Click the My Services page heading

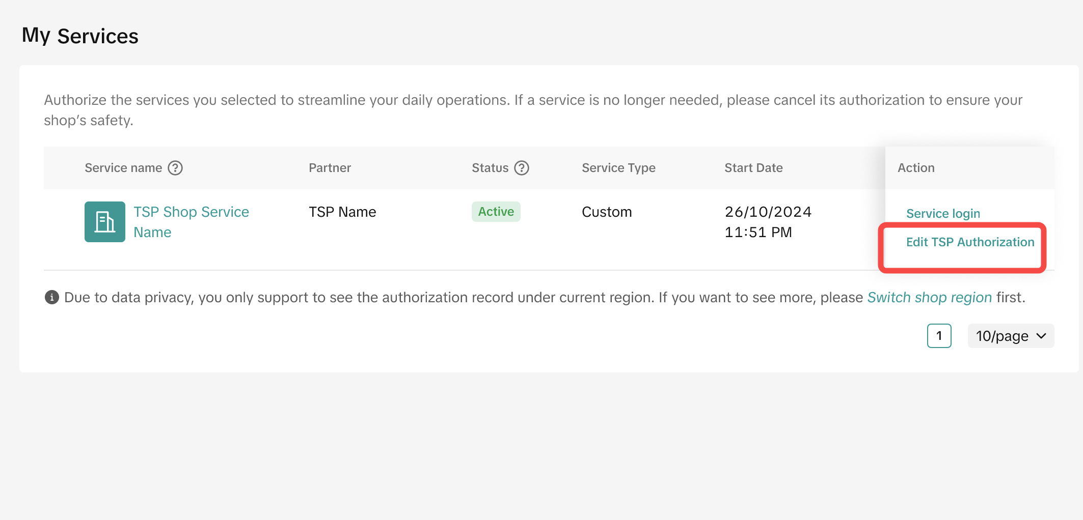[80, 36]
